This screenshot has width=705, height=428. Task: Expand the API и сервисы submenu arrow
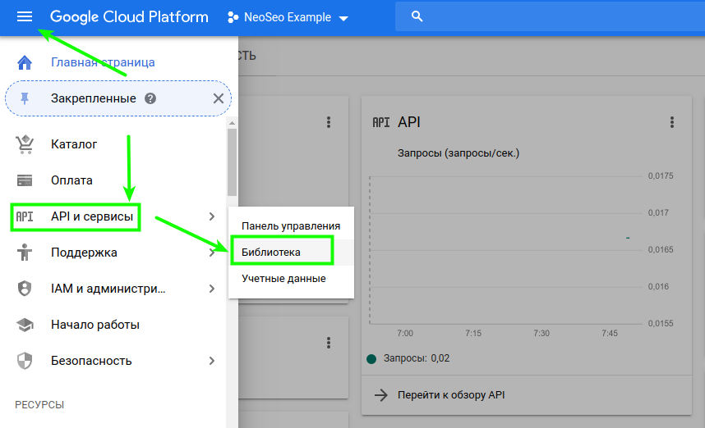click(x=212, y=216)
